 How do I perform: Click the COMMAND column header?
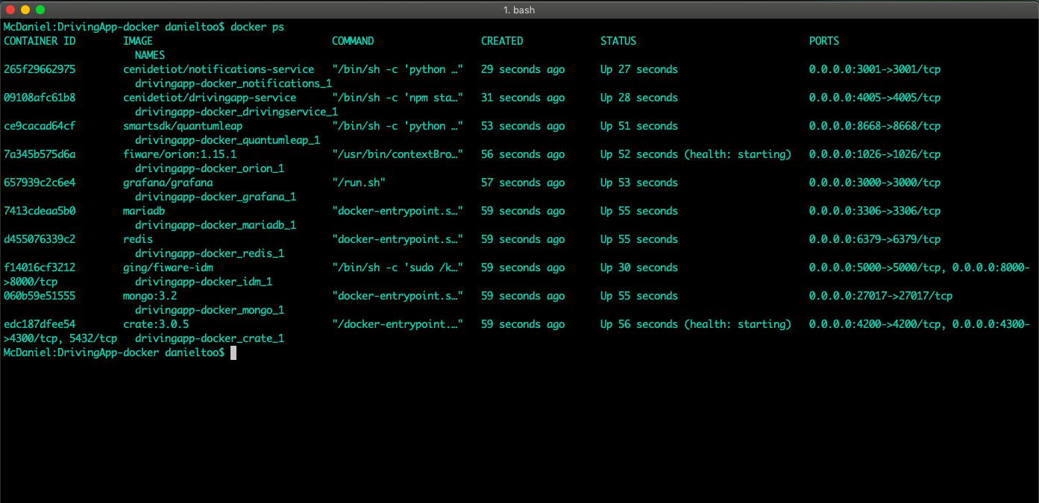tap(353, 41)
